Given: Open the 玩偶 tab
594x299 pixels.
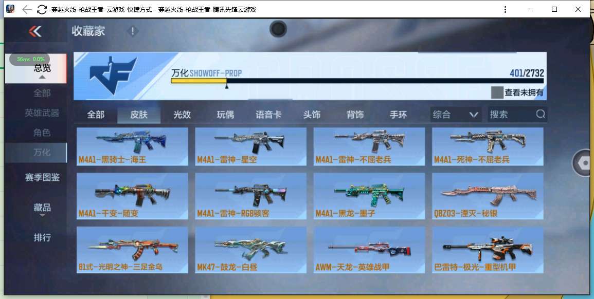Looking at the screenshot, I should click(x=225, y=115).
